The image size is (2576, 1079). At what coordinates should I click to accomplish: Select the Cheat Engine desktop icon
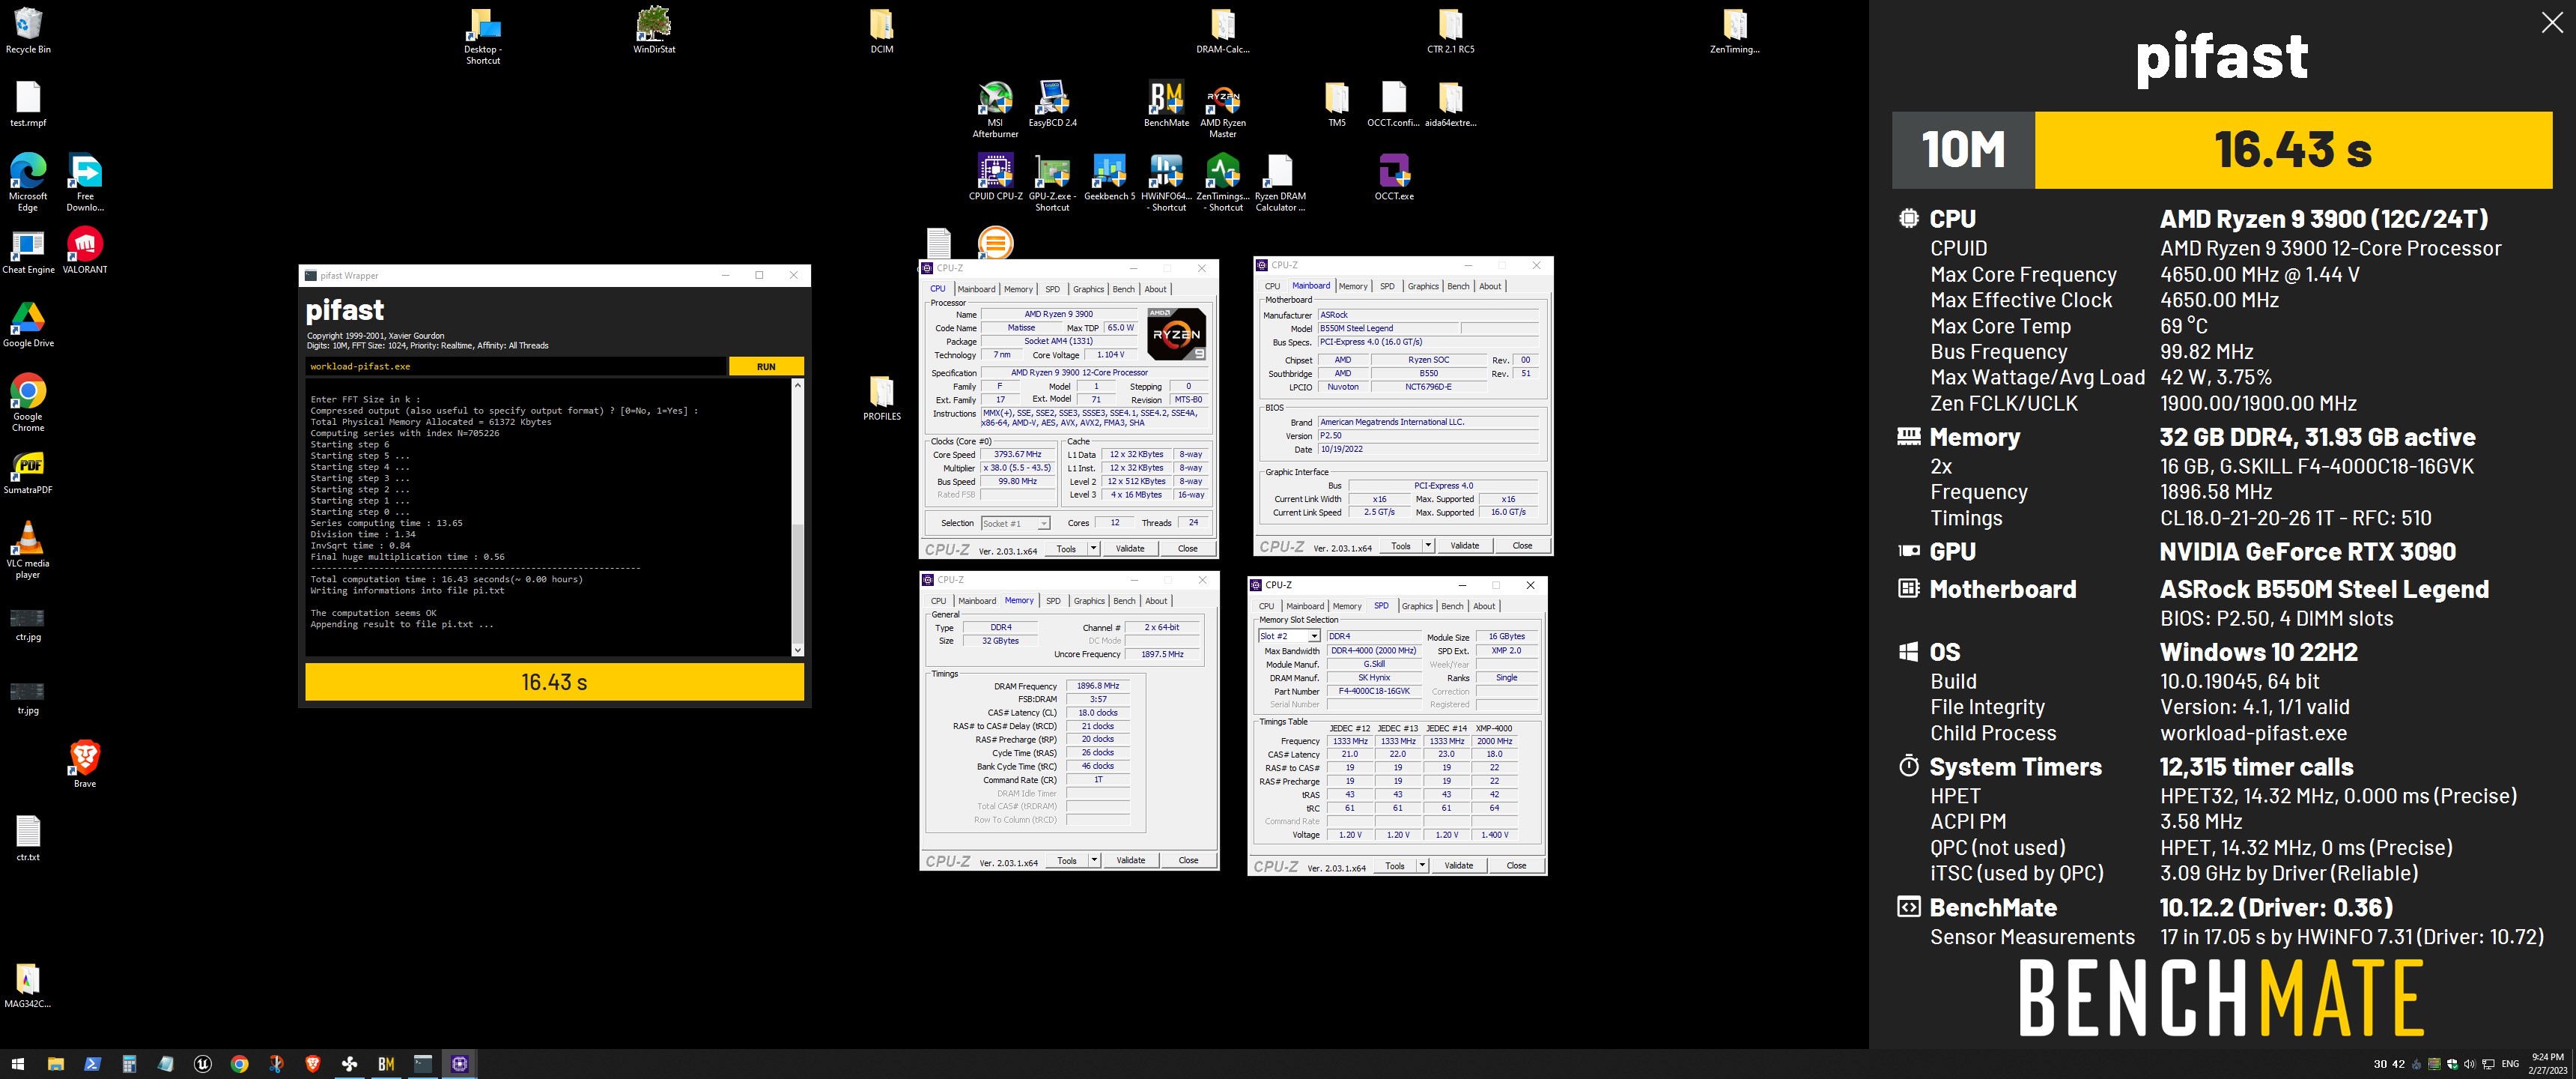pos(28,250)
